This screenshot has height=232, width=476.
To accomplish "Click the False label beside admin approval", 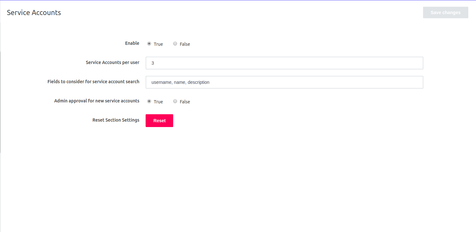I will (x=185, y=102).
